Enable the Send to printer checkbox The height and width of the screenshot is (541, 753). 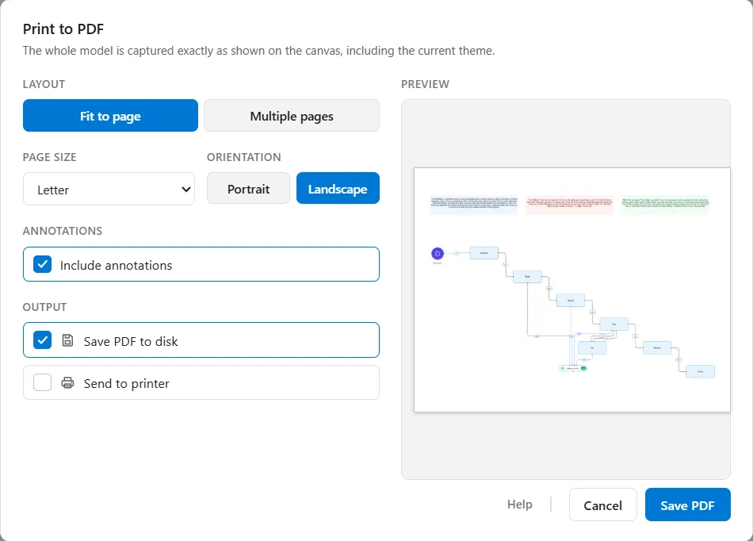coord(42,382)
